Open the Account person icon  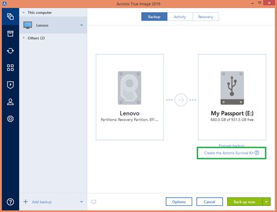coord(11,102)
